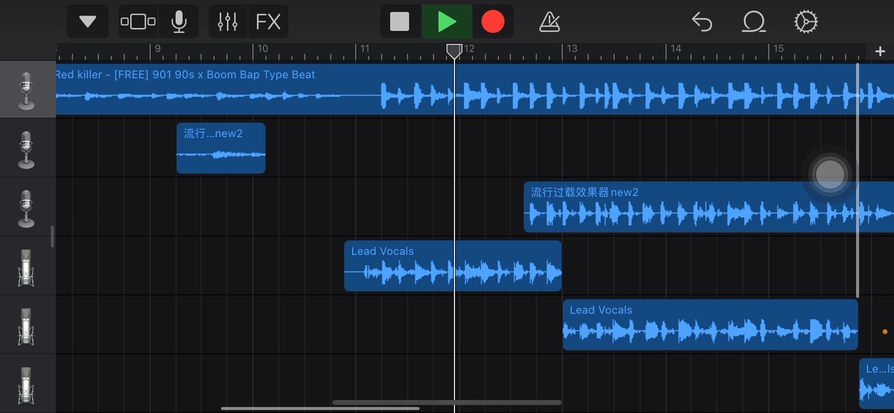Open the song browser dropdown arrow
Viewport: 894px width, 413px height.
pos(88,22)
